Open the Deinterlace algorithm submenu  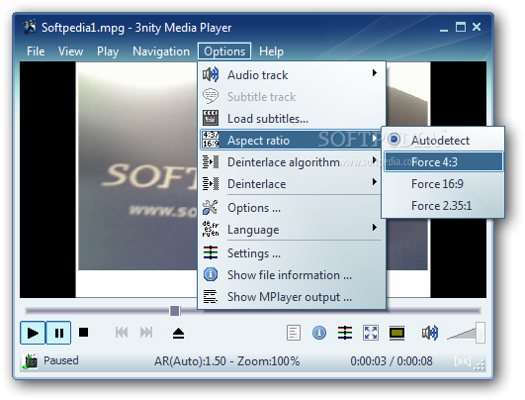point(292,162)
